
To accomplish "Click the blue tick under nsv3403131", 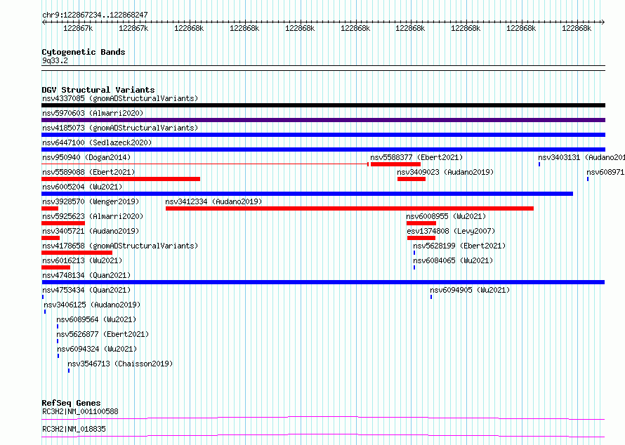I will [539, 164].
